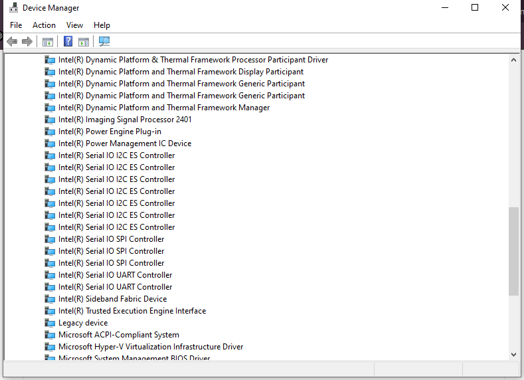Viewport: 524px width, 380px height.
Task: Open the Help toolbar icon
Action: (x=68, y=41)
